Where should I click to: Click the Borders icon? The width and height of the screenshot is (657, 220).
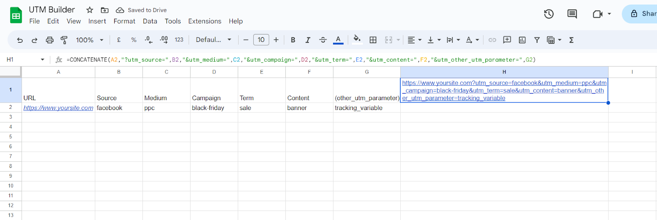(373, 40)
